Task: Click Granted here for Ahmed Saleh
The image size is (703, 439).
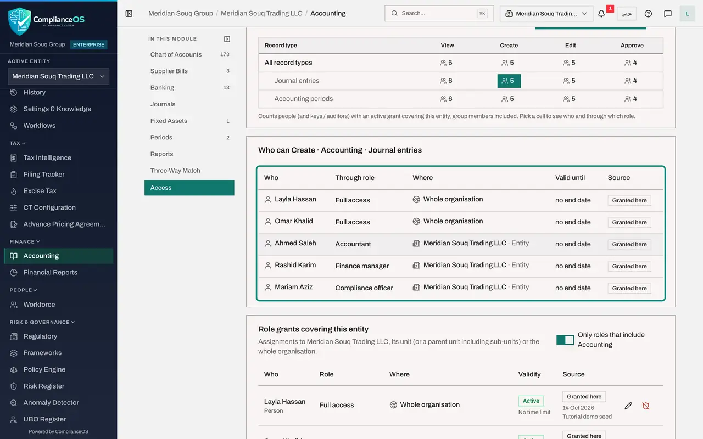Action: click(x=629, y=244)
